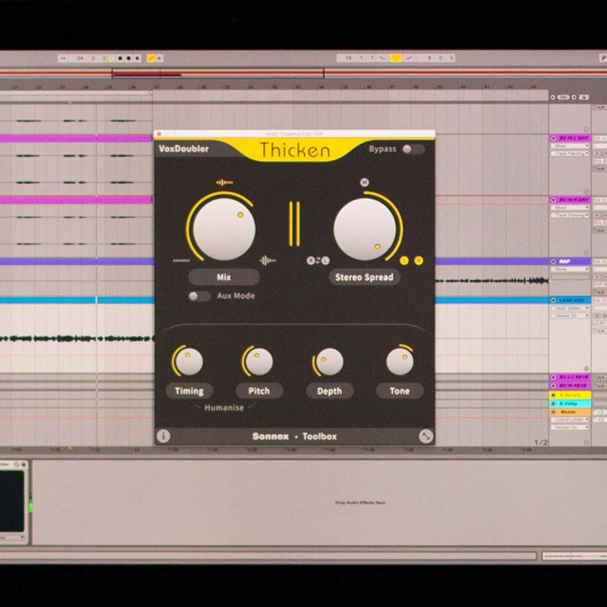Click the Mix label on the VoxDoubler plugin
This screenshot has height=607, width=607.
[x=224, y=277]
